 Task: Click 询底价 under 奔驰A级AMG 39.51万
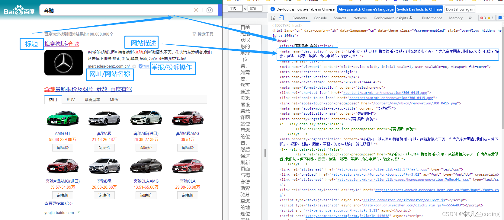[188, 148]
